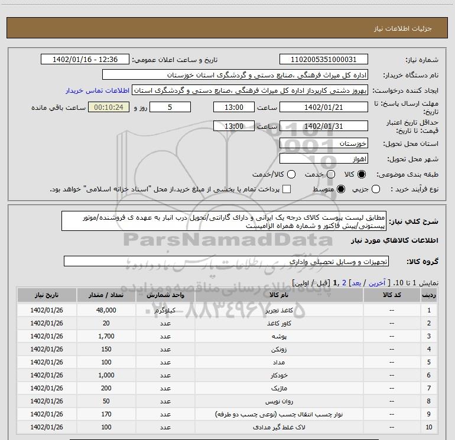Viewport: 455px width, 440px height.
Task: Select the مداد item name
Action: pyautogui.click(x=279, y=362)
